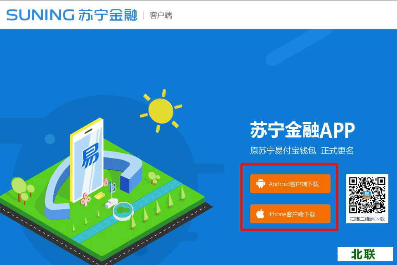This screenshot has width=397, height=265.
Task: Click the 苏宁金融 Chinese brand name in header
Action: (x=108, y=15)
